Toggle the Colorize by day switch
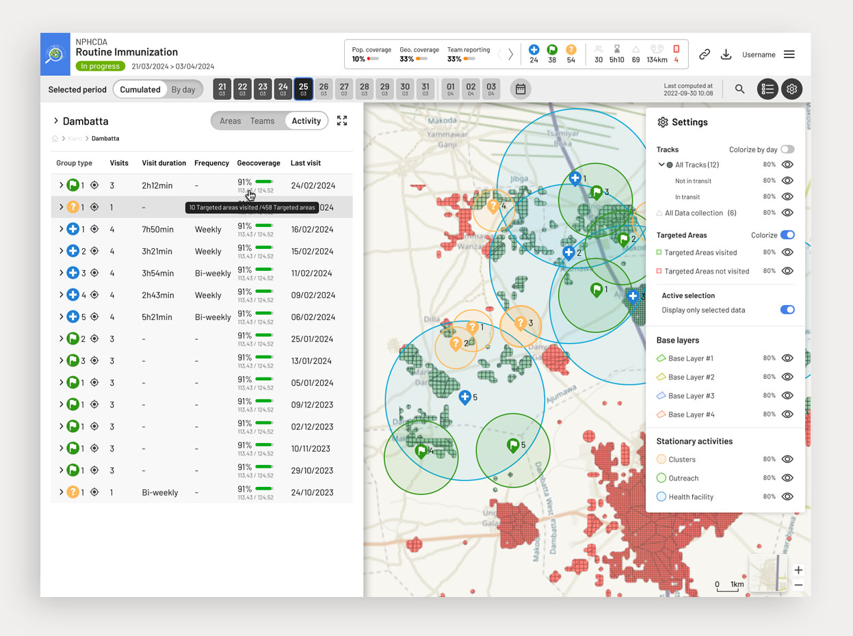This screenshot has width=853, height=636. point(787,149)
